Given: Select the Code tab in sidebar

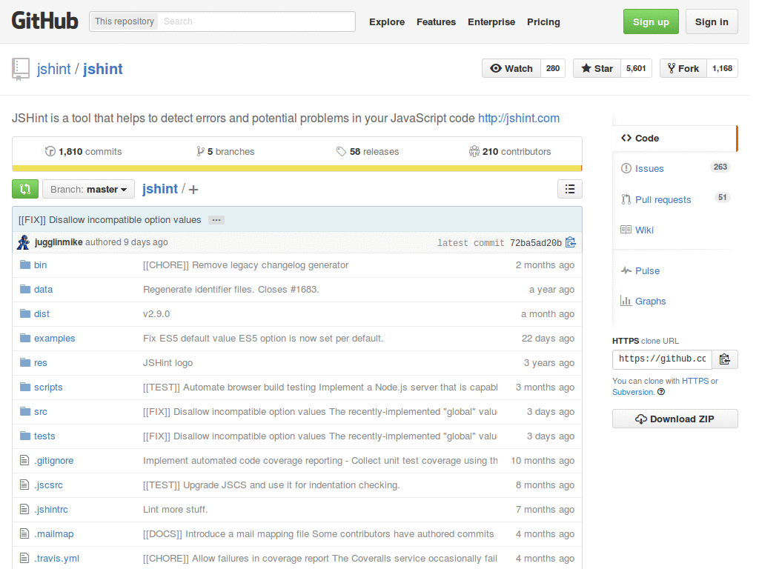Looking at the screenshot, I should [675, 139].
